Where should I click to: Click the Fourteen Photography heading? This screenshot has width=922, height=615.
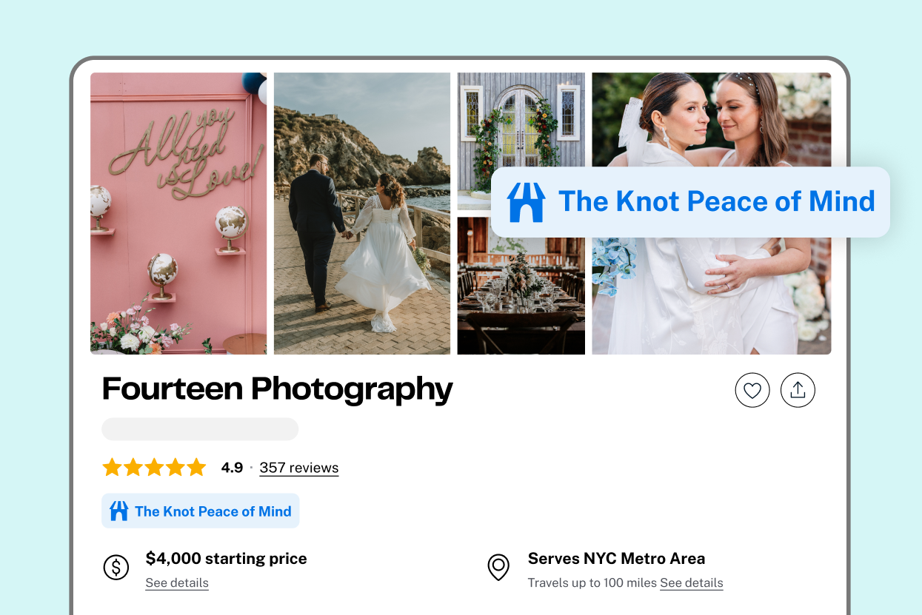(x=277, y=389)
